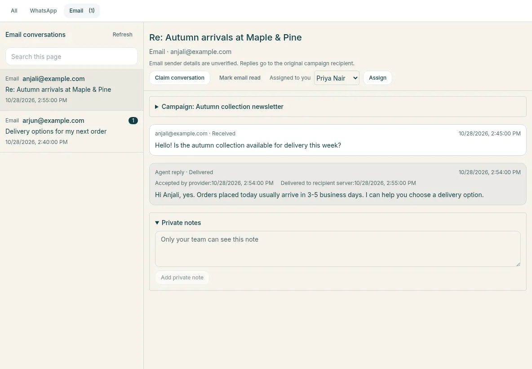Click the Assign button
This screenshot has width=532, height=369.
pos(377,78)
